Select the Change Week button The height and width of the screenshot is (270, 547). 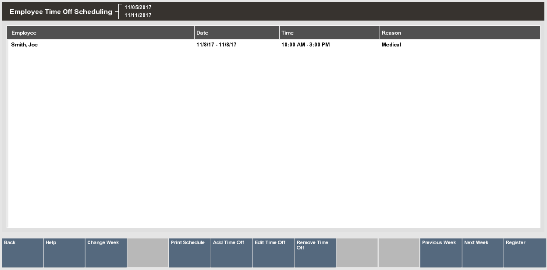(x=106, y=253)
